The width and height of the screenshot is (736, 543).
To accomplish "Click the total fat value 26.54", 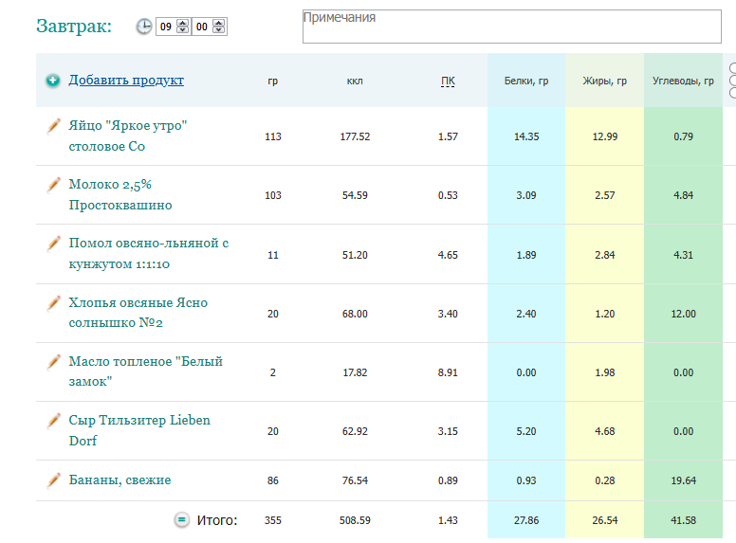I will click(x=604, y=520).
